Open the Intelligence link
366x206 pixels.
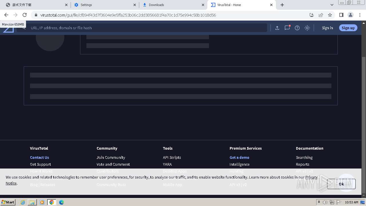click(x=239, y=164)
